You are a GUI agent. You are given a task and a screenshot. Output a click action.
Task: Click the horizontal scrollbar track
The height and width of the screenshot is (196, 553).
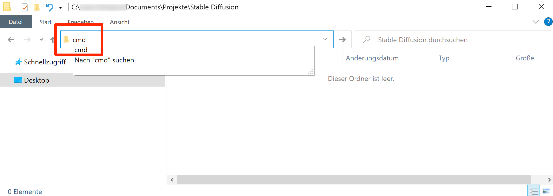click(x=354, y=180)
